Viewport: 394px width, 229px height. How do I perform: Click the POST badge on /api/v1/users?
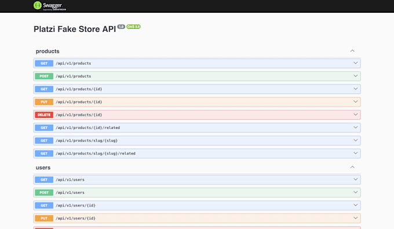(44, 193)
